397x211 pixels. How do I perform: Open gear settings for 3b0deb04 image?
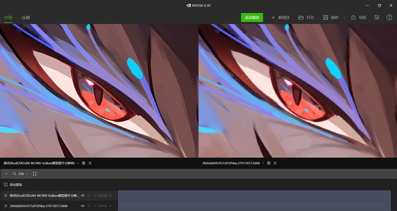pyautogui.click(x=269, y=163)
